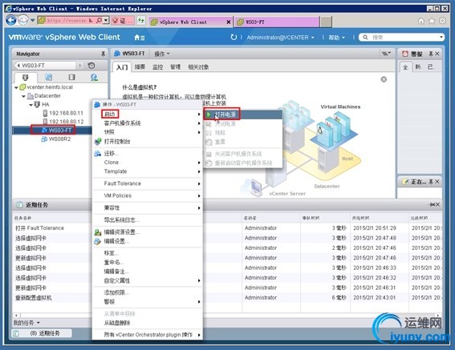This screenshot has width=455, height=350.
Task: Switch to the Manage tab
Action: pyautogui.click(x=175, y=67)
